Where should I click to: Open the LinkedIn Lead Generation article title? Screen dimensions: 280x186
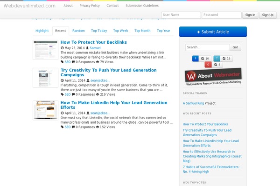tap(114, 105)
